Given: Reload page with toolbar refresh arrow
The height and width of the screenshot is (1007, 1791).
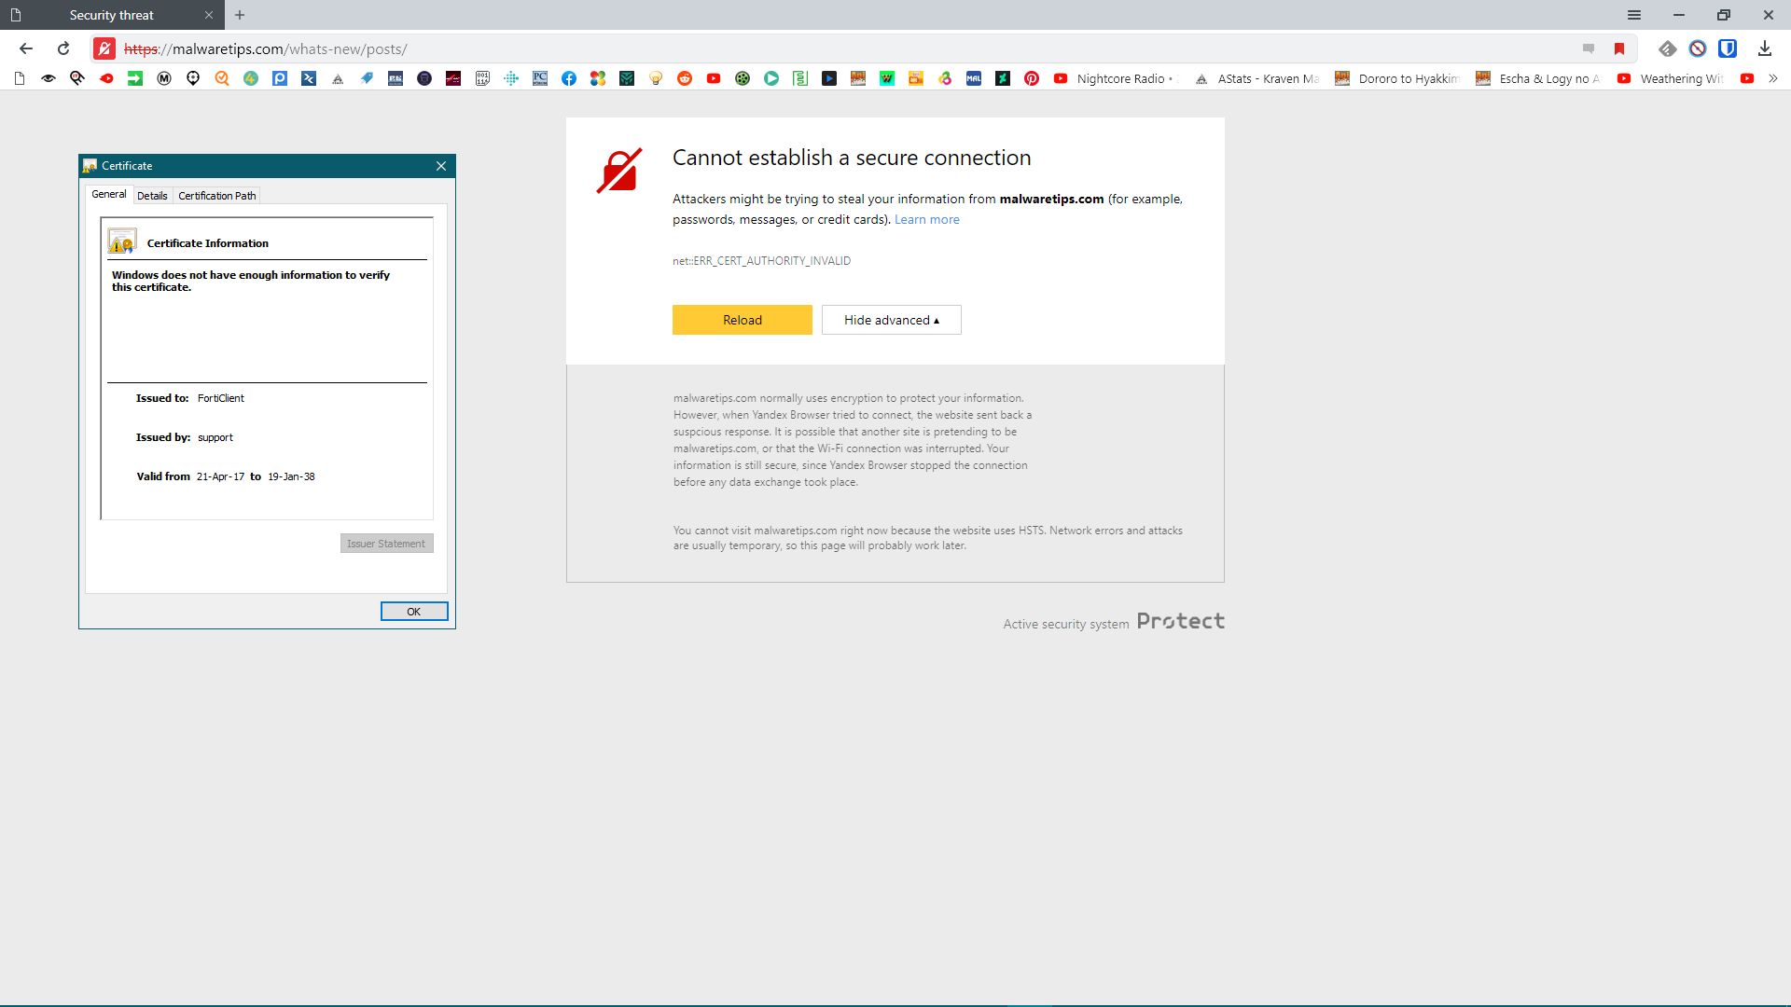Looking at the screenshot, I should click(x=63, y=48).
